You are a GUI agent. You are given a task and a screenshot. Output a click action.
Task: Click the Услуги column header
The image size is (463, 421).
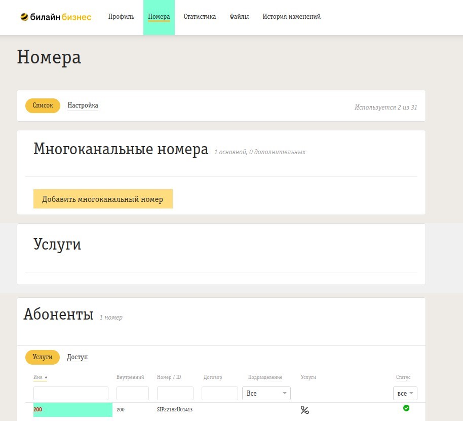pyautogui.click(x=308, y=377)
